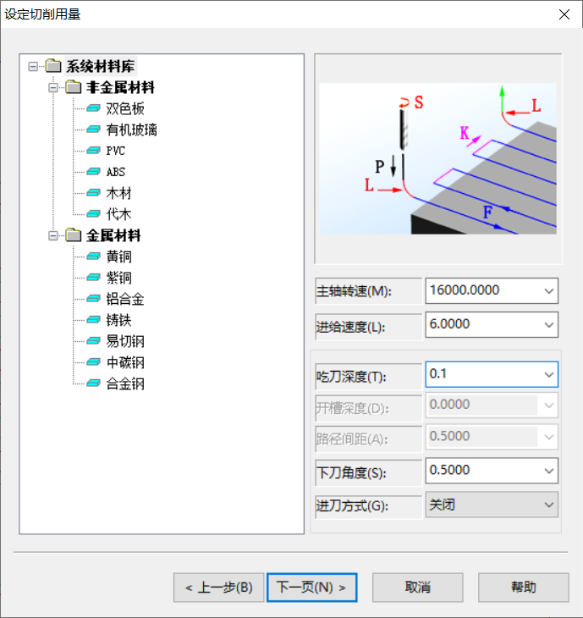583x618 pixels.
Task: Click the 进刀方式(G) label
Action: click(x=352, y=505)
